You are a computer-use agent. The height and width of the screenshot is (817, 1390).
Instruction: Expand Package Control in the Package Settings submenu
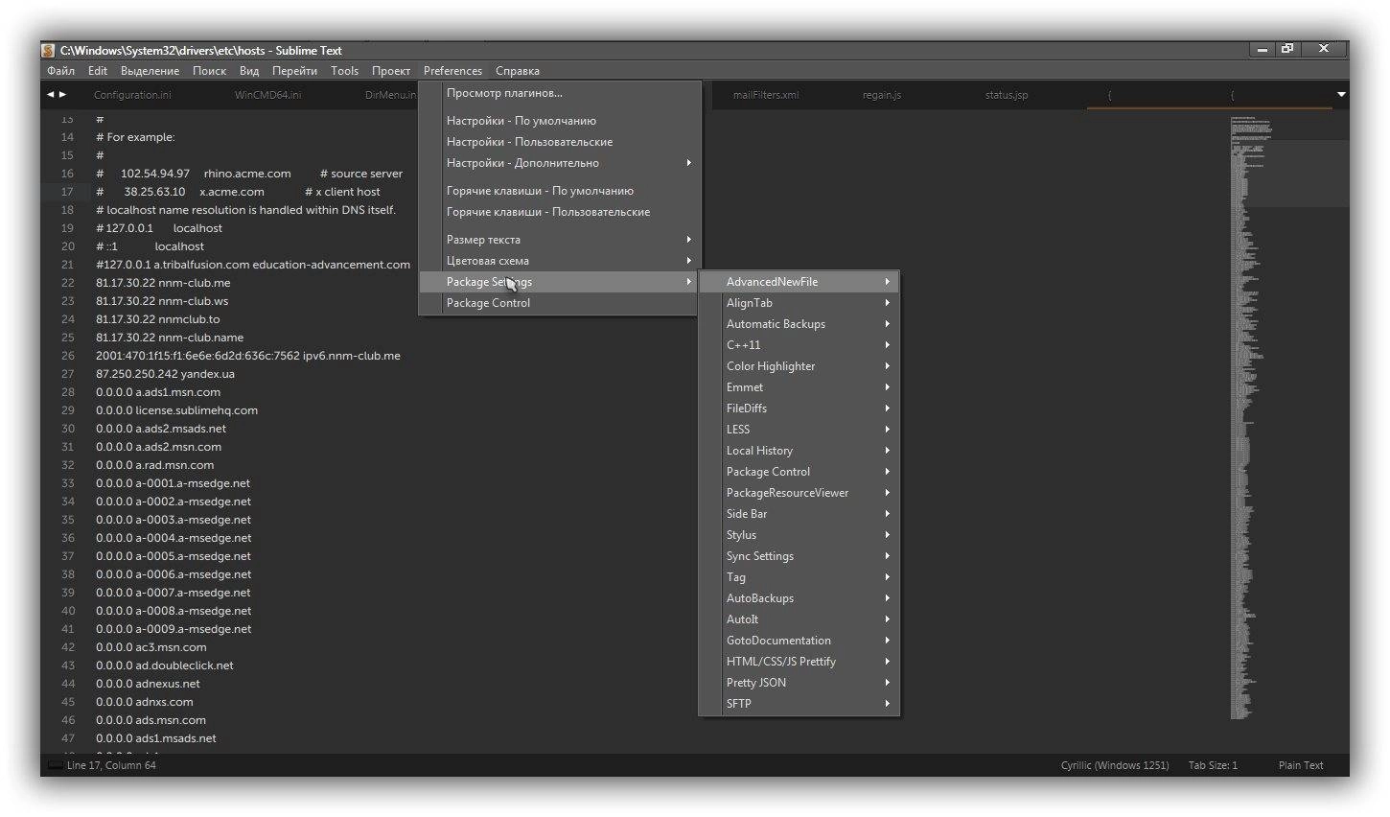(x=799, y=472)
